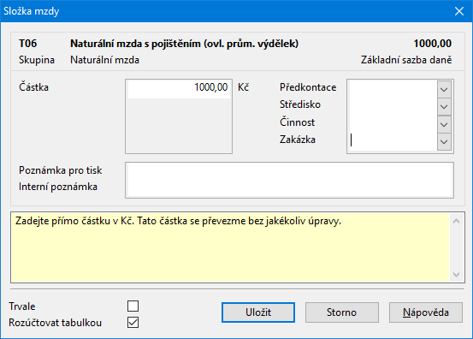
Task: Focus the Poznámka pro tisk text field
Action: pos(289,171)
